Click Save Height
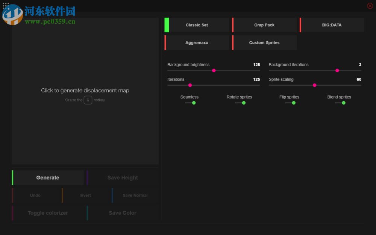 122,177
